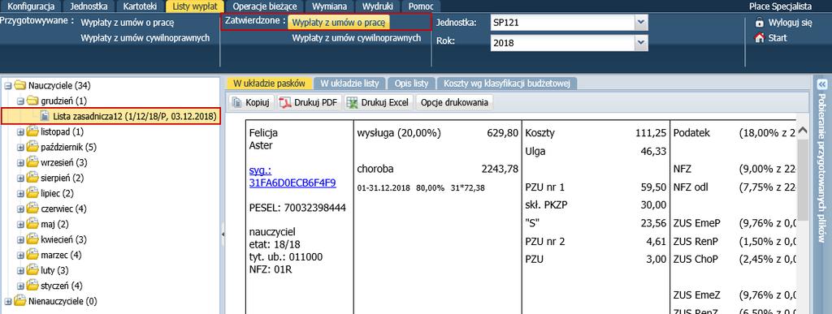This screenshot has width=832, height=314.
Task: Open the Rok dropdown arrow
Action: (642, 43)
